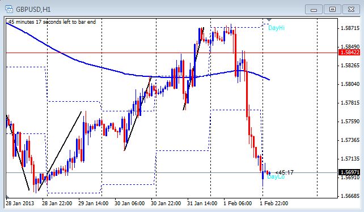This screenshot has width=364, height=212.
Task: Click the 31 Jan 14:00 time label
Action: click(x=202, y=204)
